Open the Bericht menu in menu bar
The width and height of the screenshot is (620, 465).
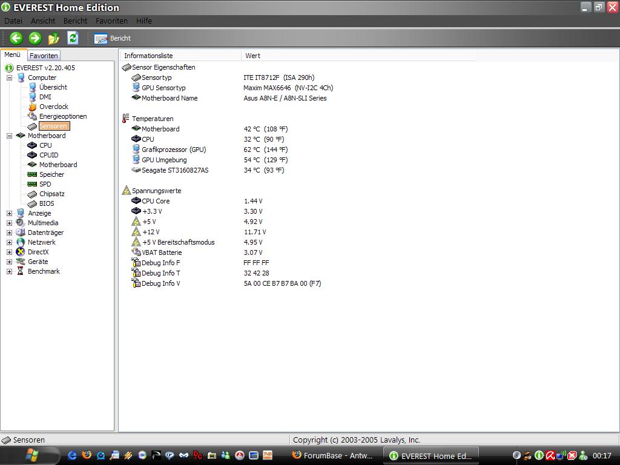(75, 21)
